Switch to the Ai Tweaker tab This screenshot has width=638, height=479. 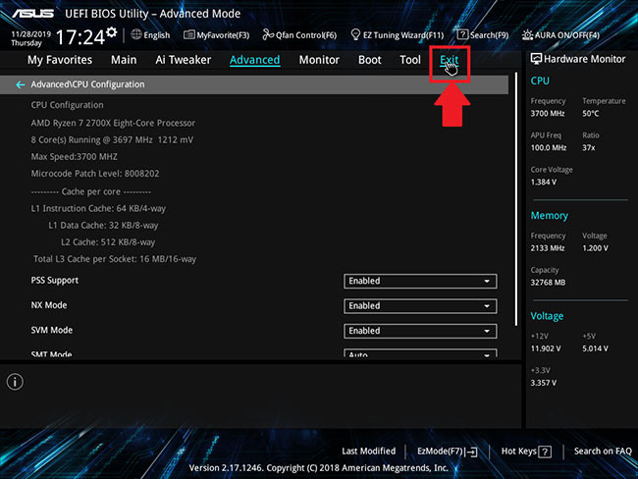183,60
